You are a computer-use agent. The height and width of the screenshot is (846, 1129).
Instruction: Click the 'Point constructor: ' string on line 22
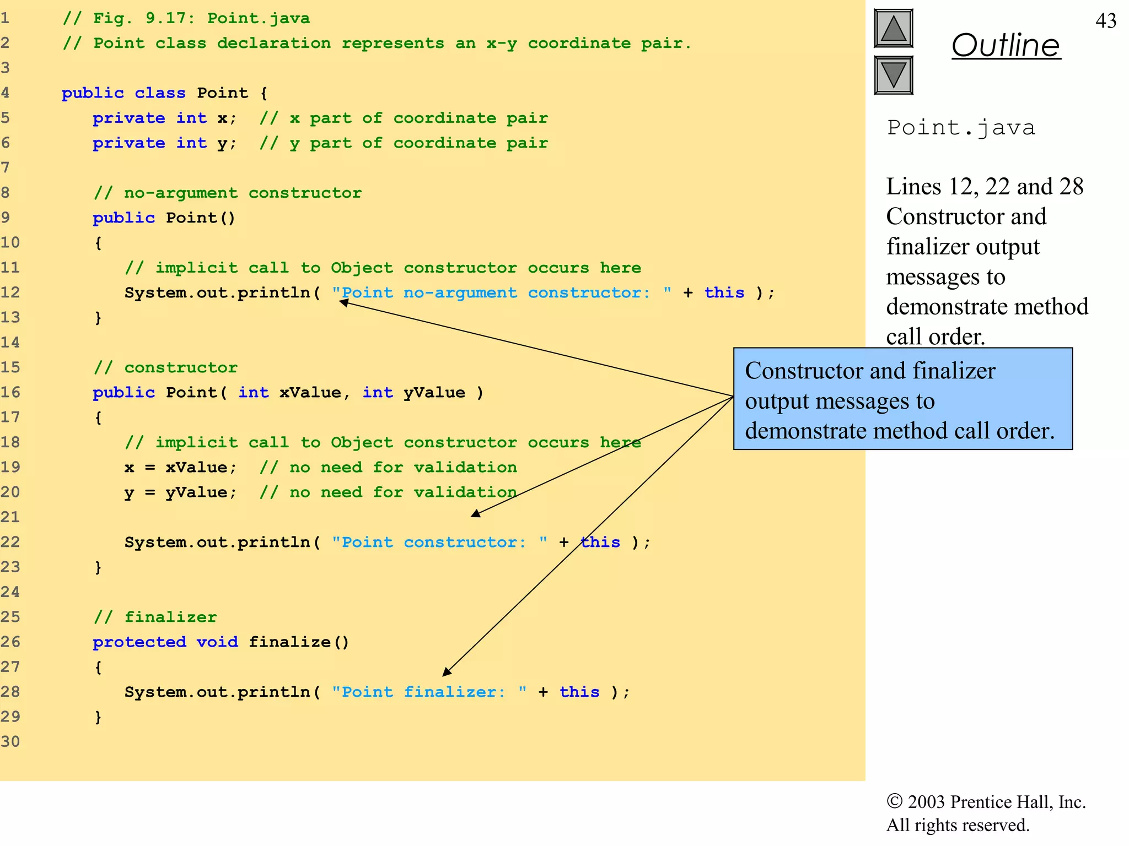439,542
